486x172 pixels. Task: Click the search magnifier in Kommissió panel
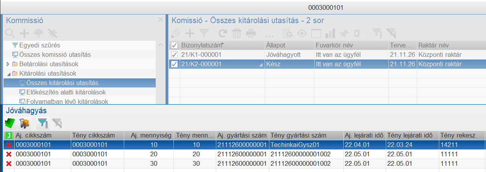11,33
